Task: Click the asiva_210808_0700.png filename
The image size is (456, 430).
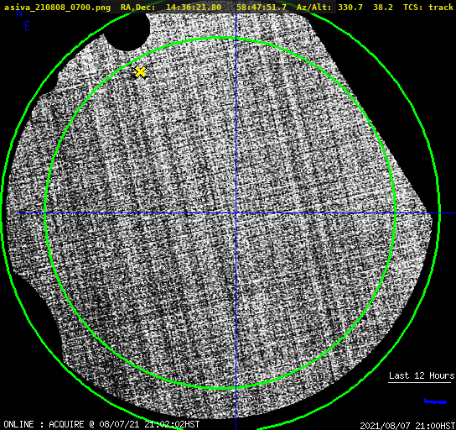Action: coord(57,7)
